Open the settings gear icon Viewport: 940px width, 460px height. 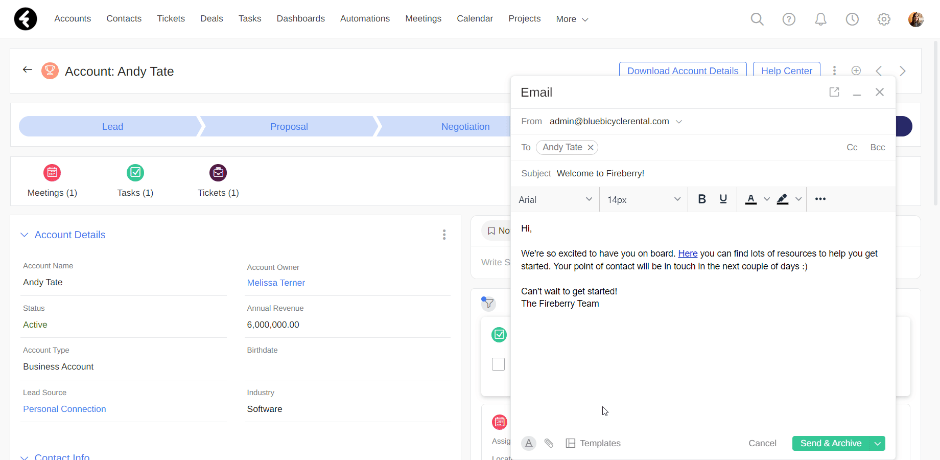pos(884,19)
